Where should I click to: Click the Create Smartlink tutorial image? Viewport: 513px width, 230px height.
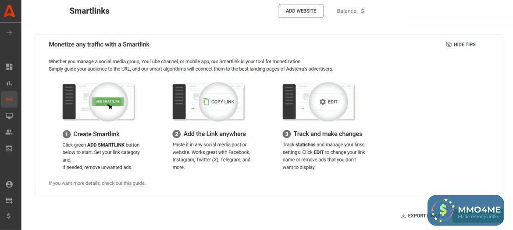pos(99,102)
